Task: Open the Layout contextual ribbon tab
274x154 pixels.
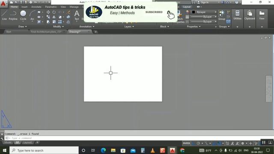Action: click(x=187, y=7)
